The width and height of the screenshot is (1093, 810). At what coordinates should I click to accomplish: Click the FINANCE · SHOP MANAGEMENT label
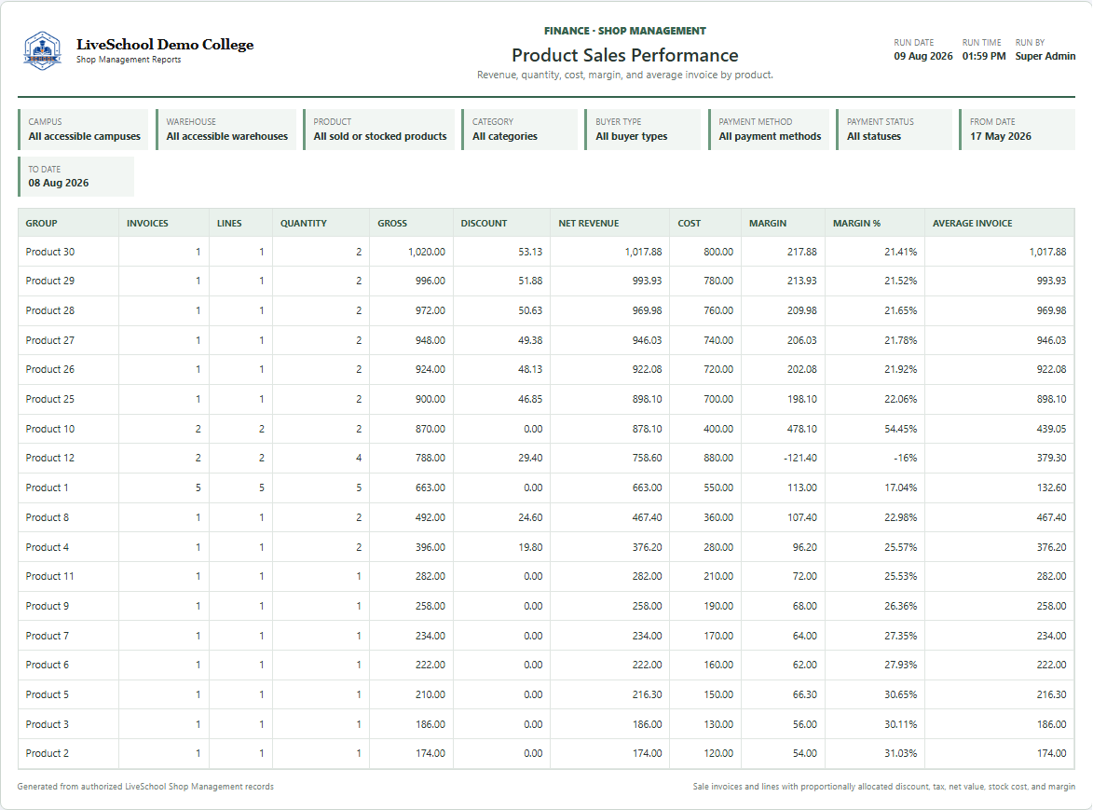pyautogui.click(x=624, y=31)
